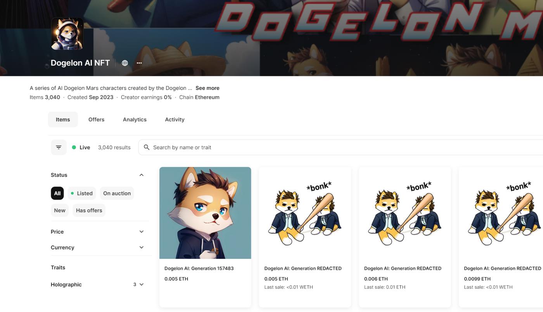Click the See more description link
This screenshot has width=543, height=312.
click(207, 88)
